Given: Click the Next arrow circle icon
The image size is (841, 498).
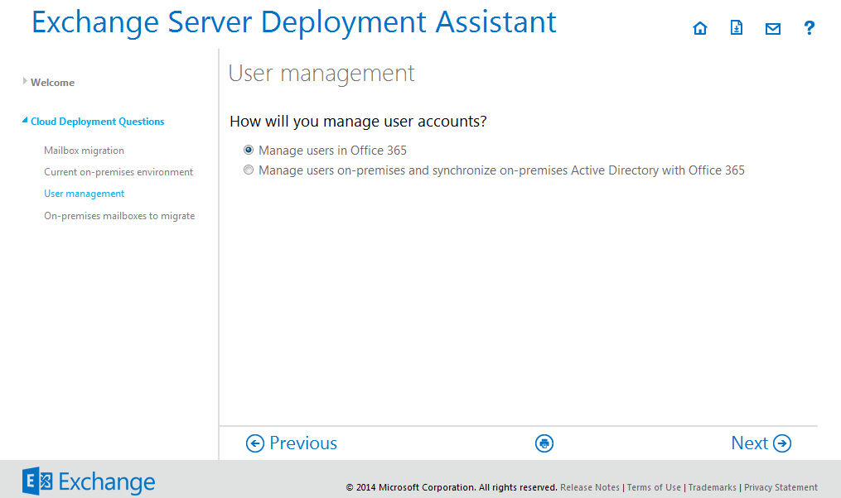Looking at the screenshot, I should 782,443.
